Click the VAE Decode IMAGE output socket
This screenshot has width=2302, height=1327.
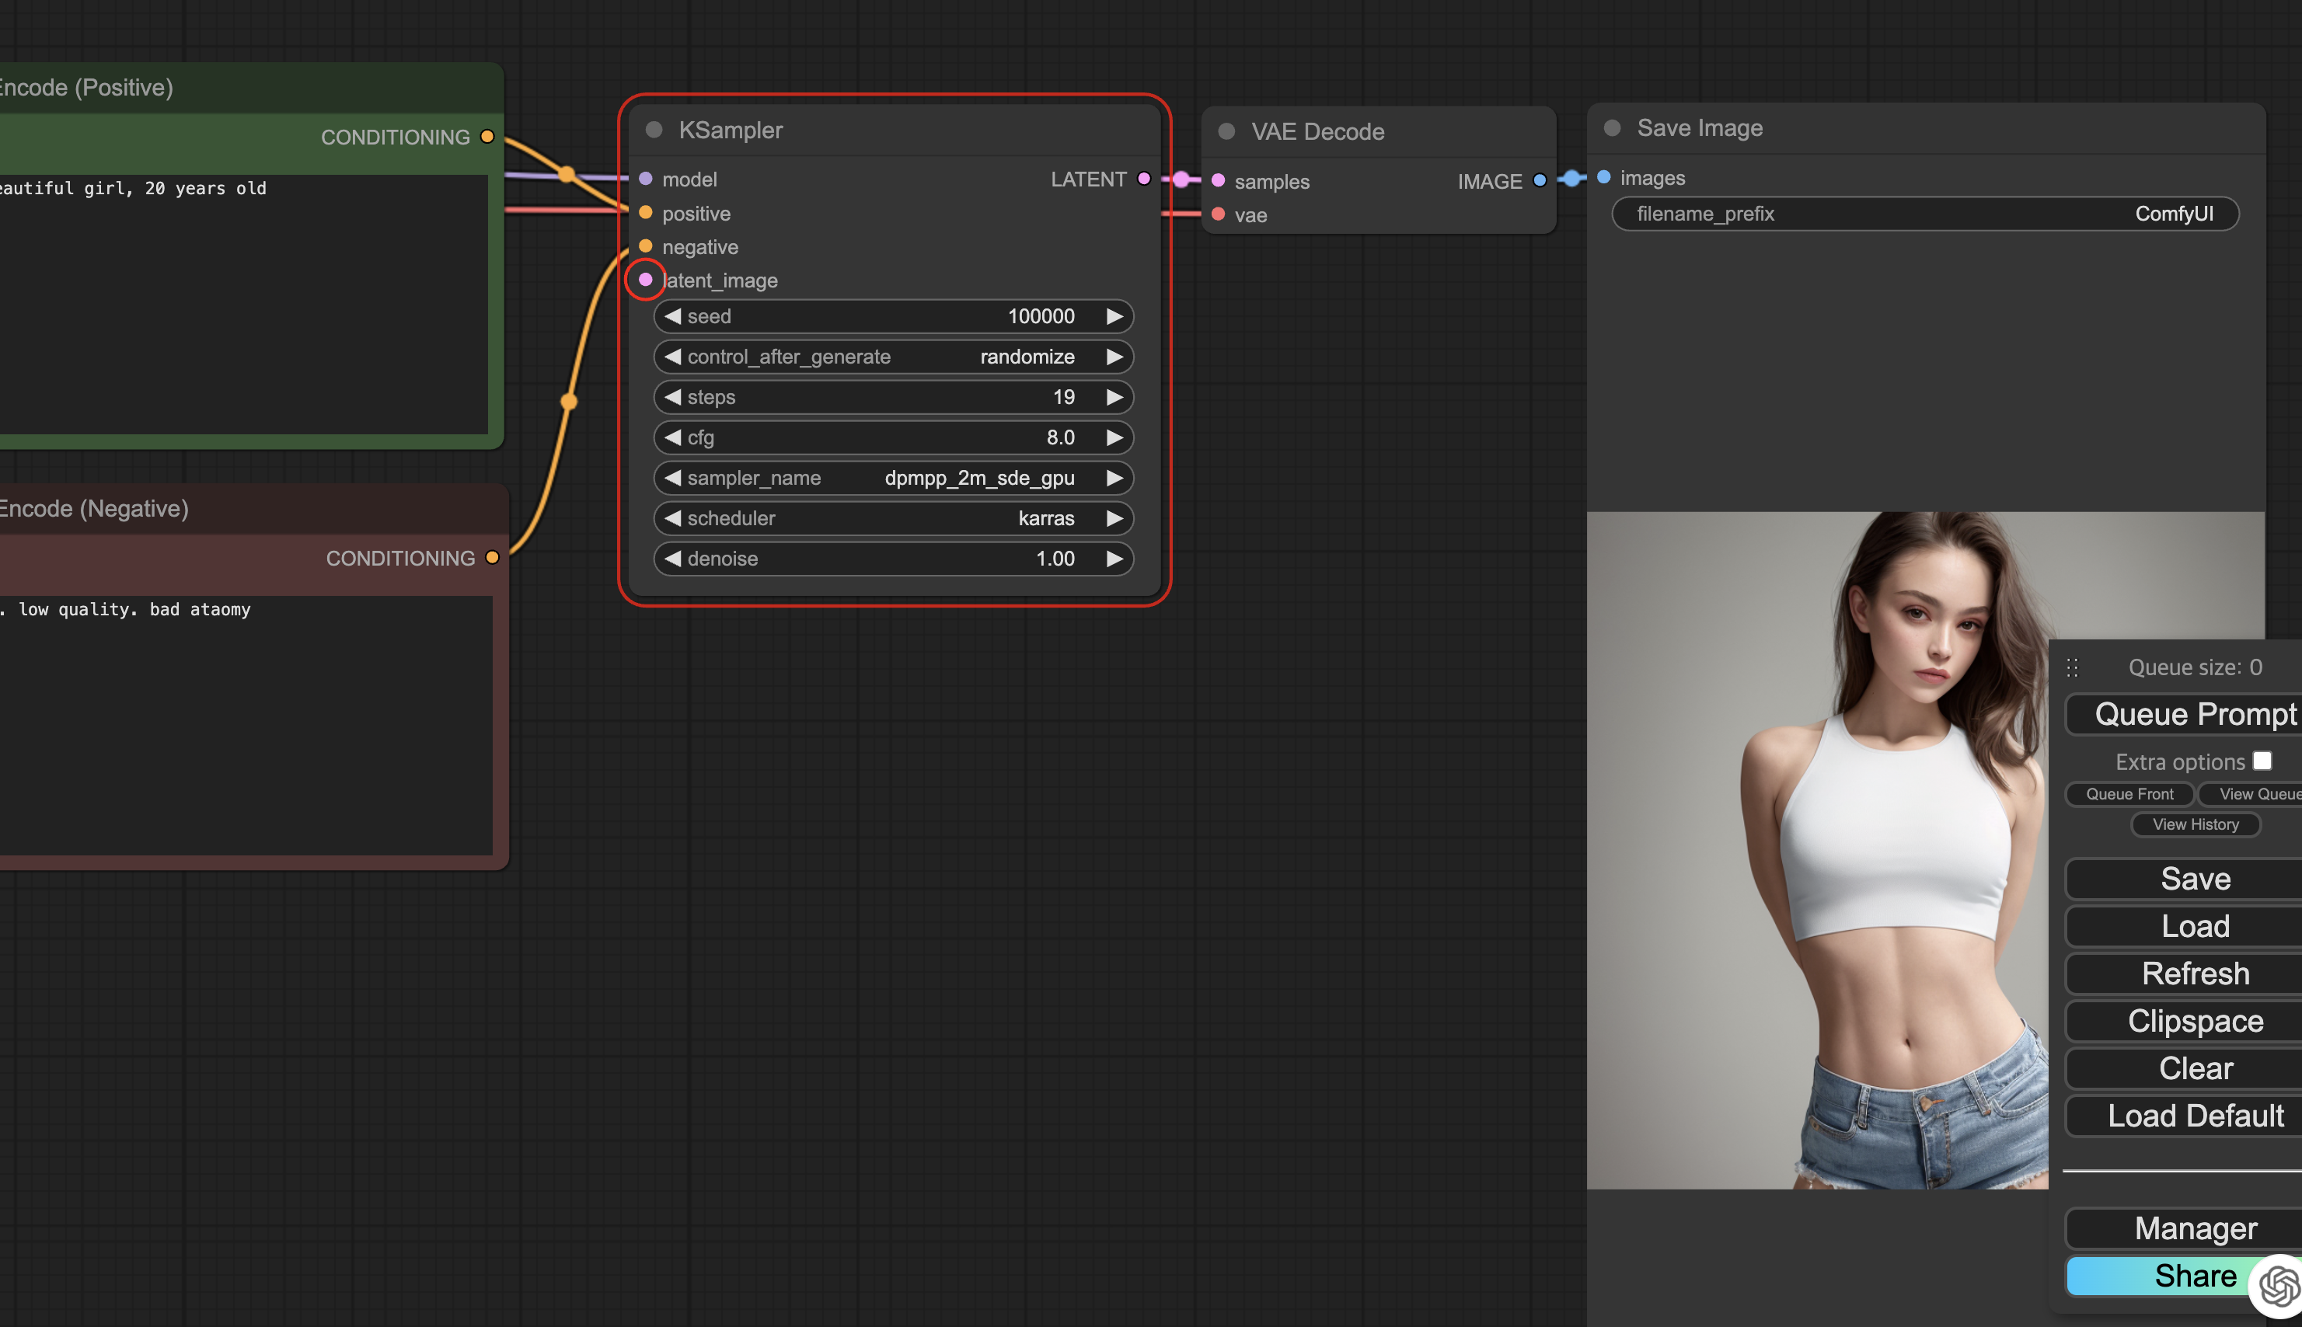click(x=1540, y=180)
